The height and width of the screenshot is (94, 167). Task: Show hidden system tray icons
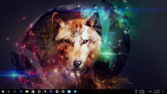[147, 92]
